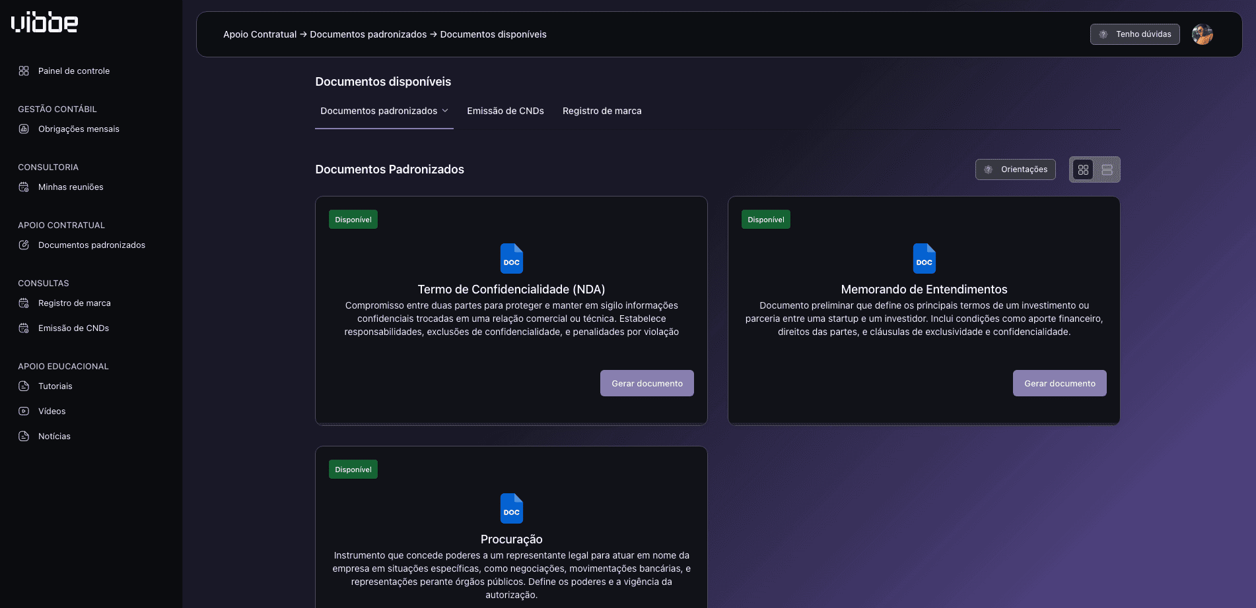1256x608 pixels.
Task: Switch to list view layout
Action: click(x=1107, y=170)
